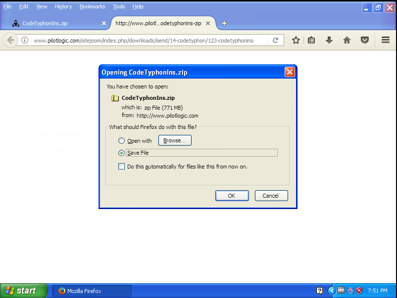
Task: Open new tab with plus button
Action: pos(224,23)
